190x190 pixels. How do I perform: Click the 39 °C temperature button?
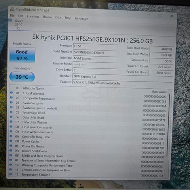[x=22, y=77]
